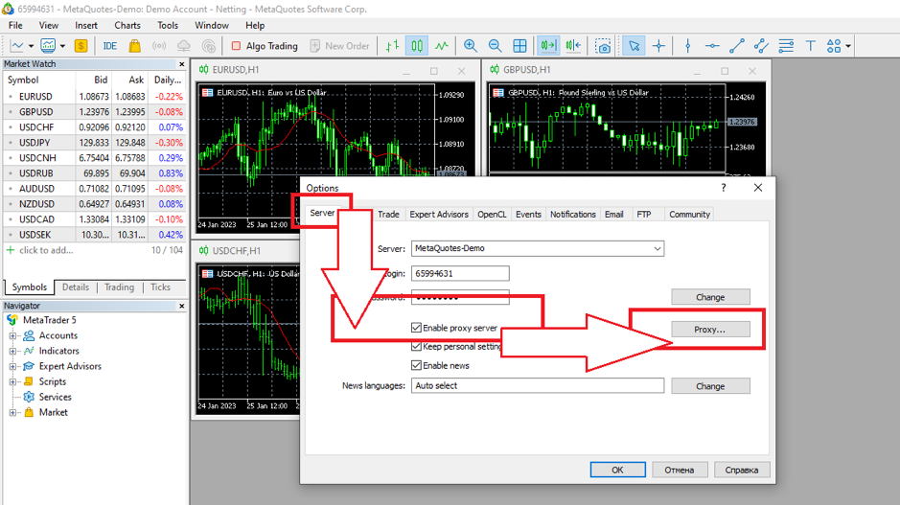The width and height of the screenshot is (900, 505).
Task: Open the chart profiles toolbar icon
Action: click(x=48, y=46)
